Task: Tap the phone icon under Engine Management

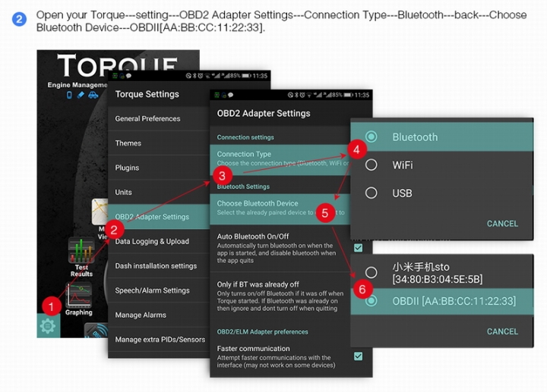Action: pos(69,95)
